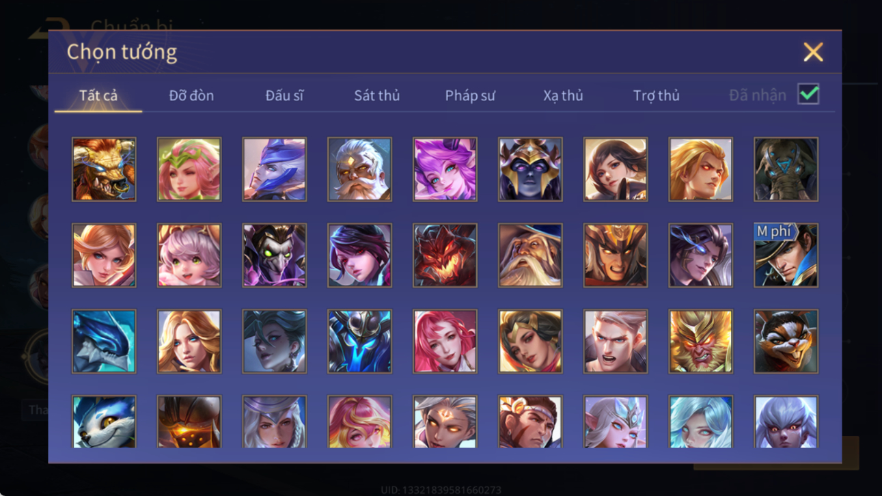Viewport: 882px width, 496px height.
Task: Switch to the 'Đỡ đòn' tab
Action: [191, 96]
